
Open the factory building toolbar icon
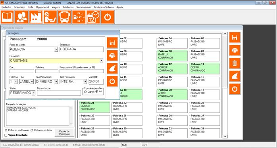(36, 17)
